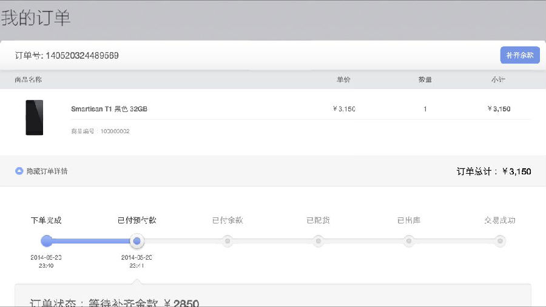Click the 2014-05-20 23:40 timestamp
Screen dimensions: 546x307
click(x=46, y=262)
